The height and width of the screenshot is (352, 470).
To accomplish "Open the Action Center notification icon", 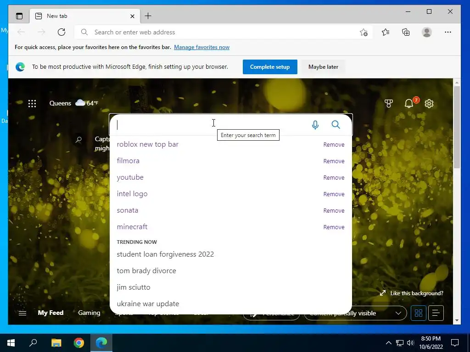I will point(455,343).
